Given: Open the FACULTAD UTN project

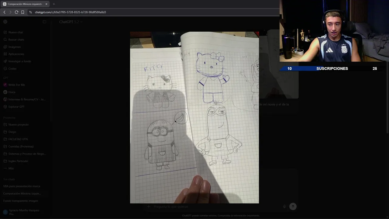Looking at the screenshot, I should point(18,139).
